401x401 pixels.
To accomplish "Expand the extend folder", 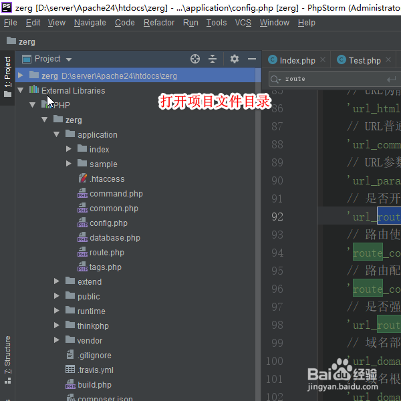I will tap(57, 281).
